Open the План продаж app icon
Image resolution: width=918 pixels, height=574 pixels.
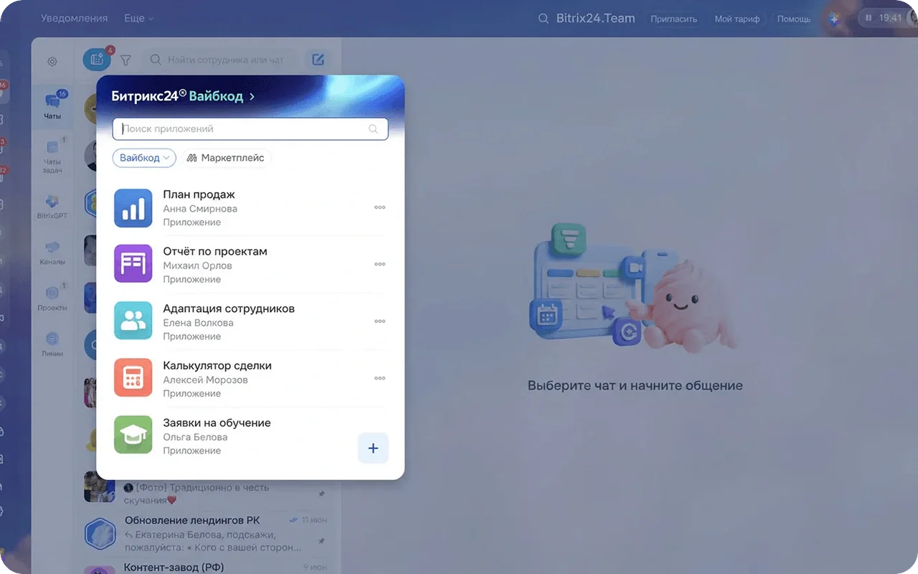[133, 208]
